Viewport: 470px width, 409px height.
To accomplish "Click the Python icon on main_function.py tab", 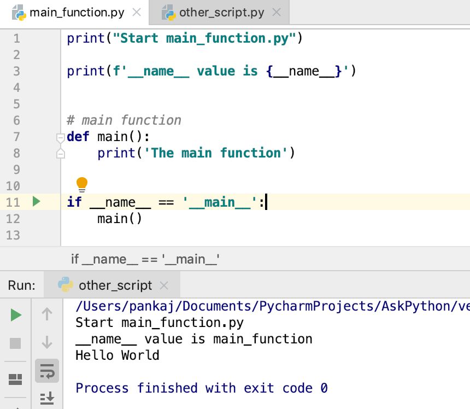I will tap(17, 11).
